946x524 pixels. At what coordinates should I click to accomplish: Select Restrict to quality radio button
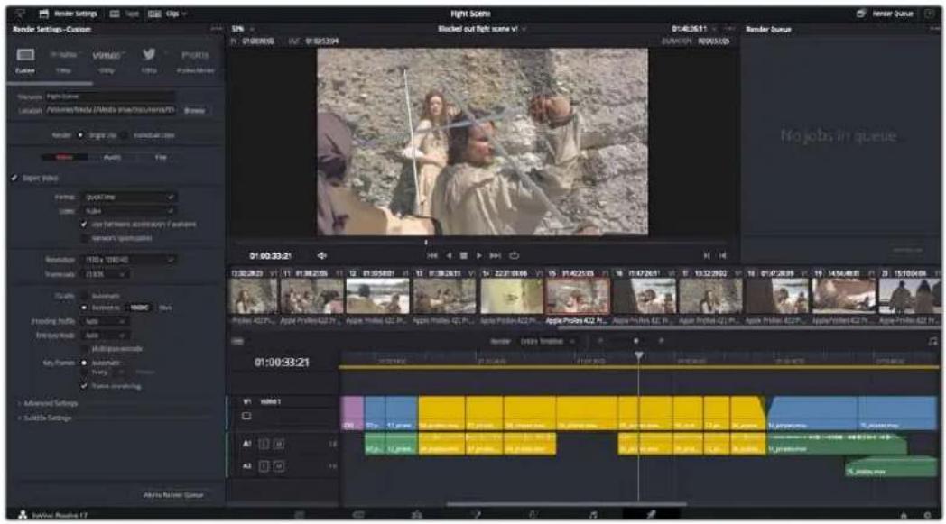(x=84, y=308)
